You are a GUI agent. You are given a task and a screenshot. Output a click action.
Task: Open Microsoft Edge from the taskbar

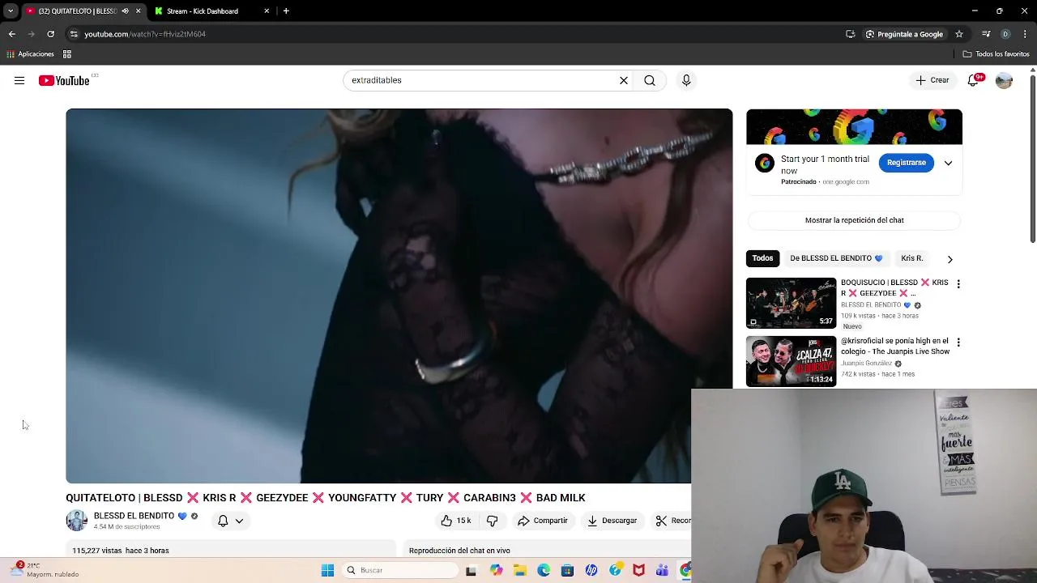544,570
